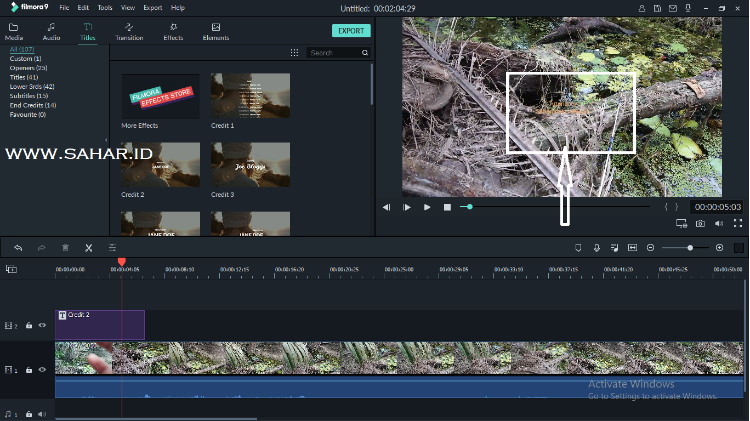The width and height of the screenshot is (750, 421).
Task: Take a snapshot with the camera icon
Action: [700, 223]
